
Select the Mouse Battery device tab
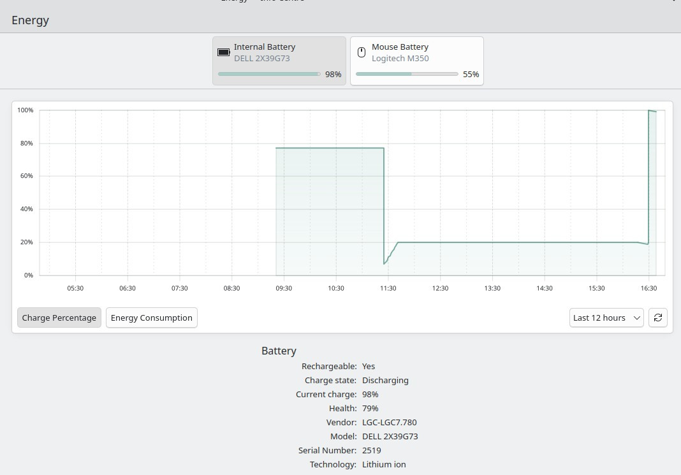point(416,60)
